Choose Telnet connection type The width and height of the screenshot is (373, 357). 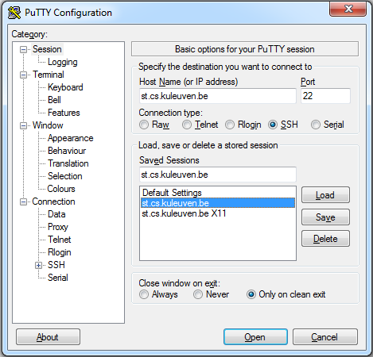click(x=187, y=125)
